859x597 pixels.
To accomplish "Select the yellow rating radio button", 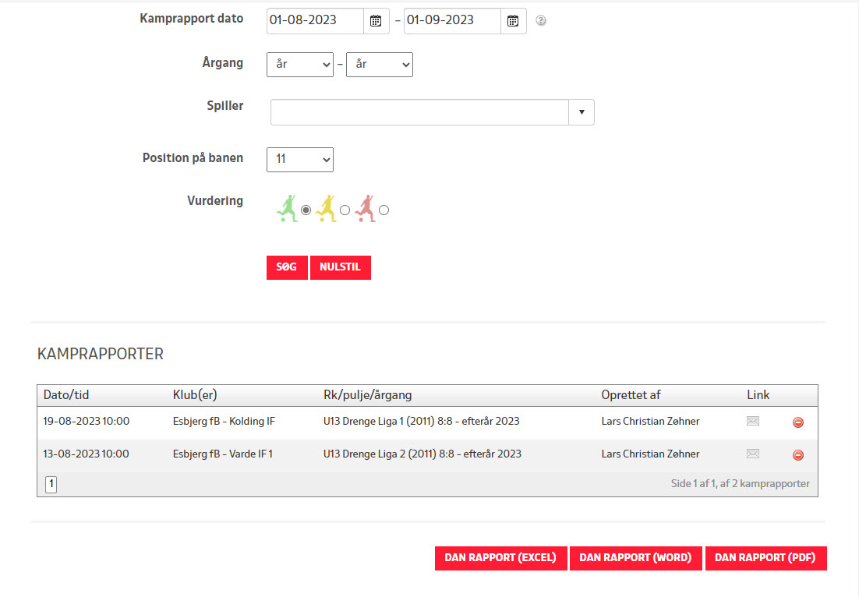I will click(345, 210).
